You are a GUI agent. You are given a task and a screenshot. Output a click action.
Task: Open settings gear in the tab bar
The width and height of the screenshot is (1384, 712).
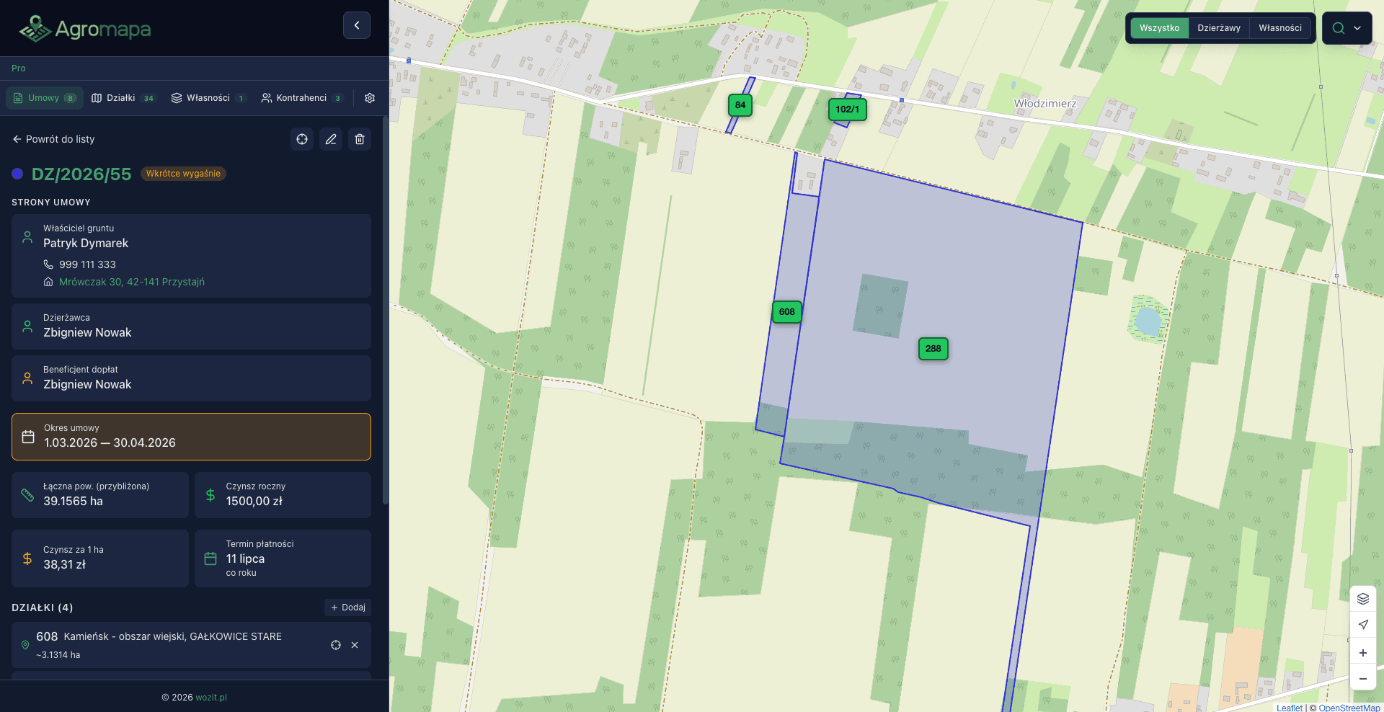(x=370, y=98)
